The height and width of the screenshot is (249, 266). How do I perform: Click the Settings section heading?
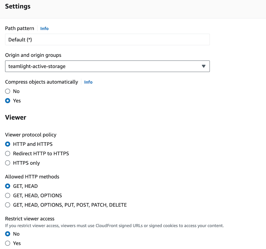tap(18, 6)
